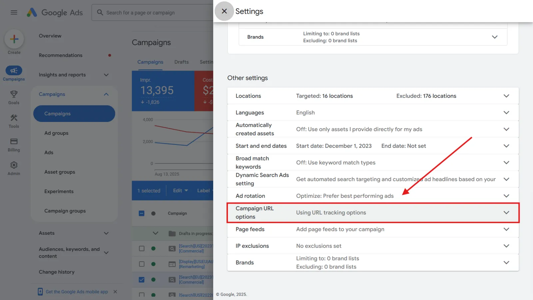Viewport: 533px width, 300px height.
Task: Open Goals trophy icon
Action: click(x=14, y=94)
